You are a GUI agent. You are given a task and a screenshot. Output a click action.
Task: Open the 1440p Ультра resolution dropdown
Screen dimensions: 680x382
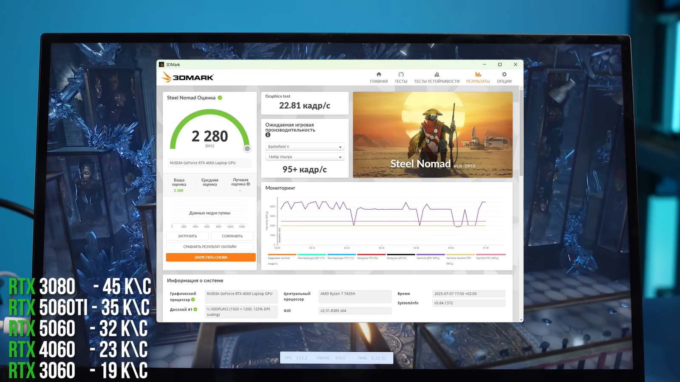click(305, 157)
